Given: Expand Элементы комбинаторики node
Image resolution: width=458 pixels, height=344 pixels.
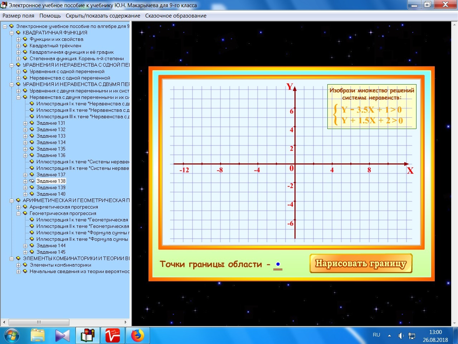Looking at the screenshot, I should coord(19,265).
